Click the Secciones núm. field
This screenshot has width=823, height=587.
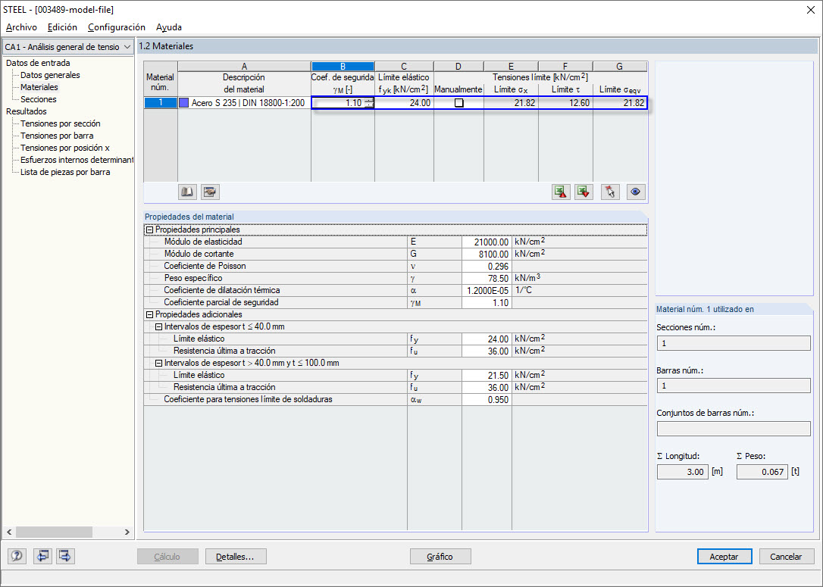[x=734, y=343]
